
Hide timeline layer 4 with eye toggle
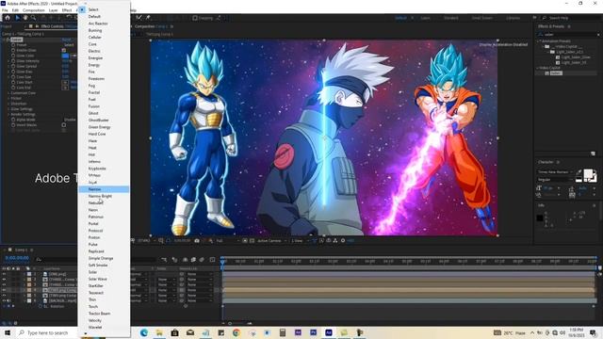point(4,290)
